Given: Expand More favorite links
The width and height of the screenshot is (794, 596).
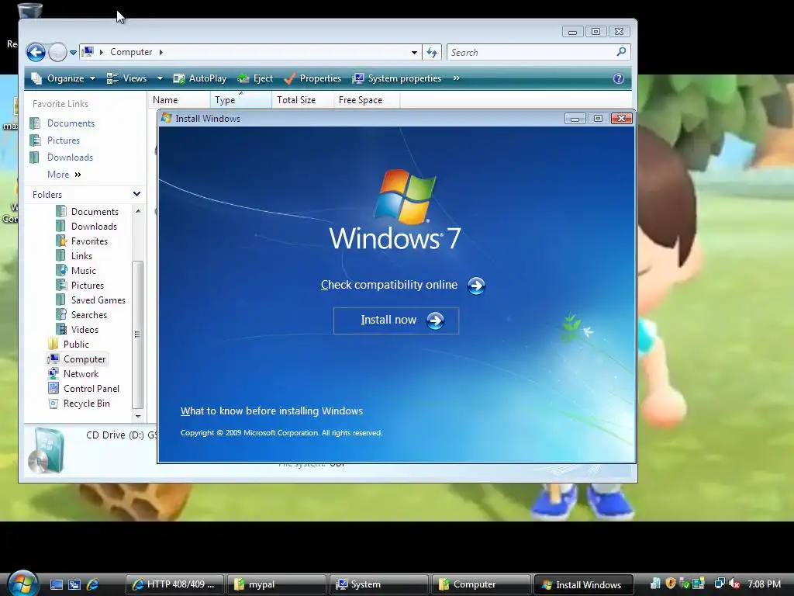Looking at the screenshot, I should pyautogui.click(x=64, y=175).
